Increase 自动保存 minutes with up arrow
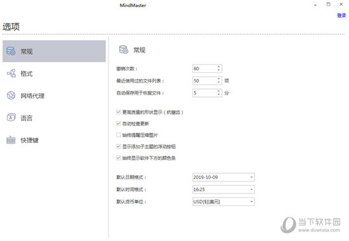349x241 pixels. tap(218, 91)
